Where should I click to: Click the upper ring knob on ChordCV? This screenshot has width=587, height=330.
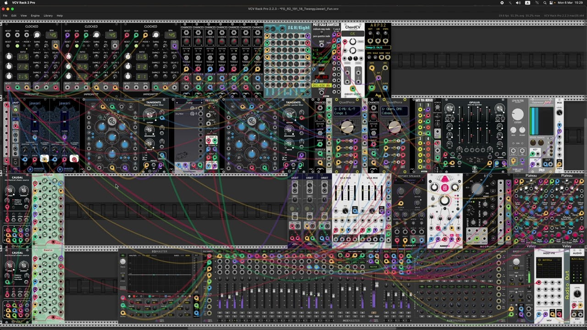(352, 42)
